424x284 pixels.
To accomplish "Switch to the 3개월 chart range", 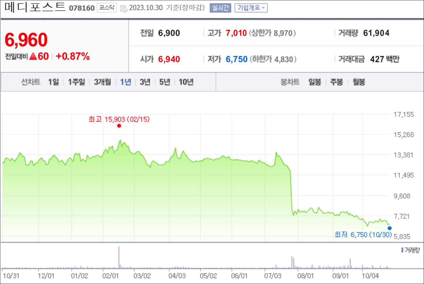I will point(103,82).
